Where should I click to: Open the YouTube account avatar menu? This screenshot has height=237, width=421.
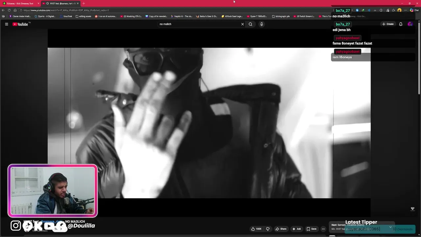tap(410, 24)
